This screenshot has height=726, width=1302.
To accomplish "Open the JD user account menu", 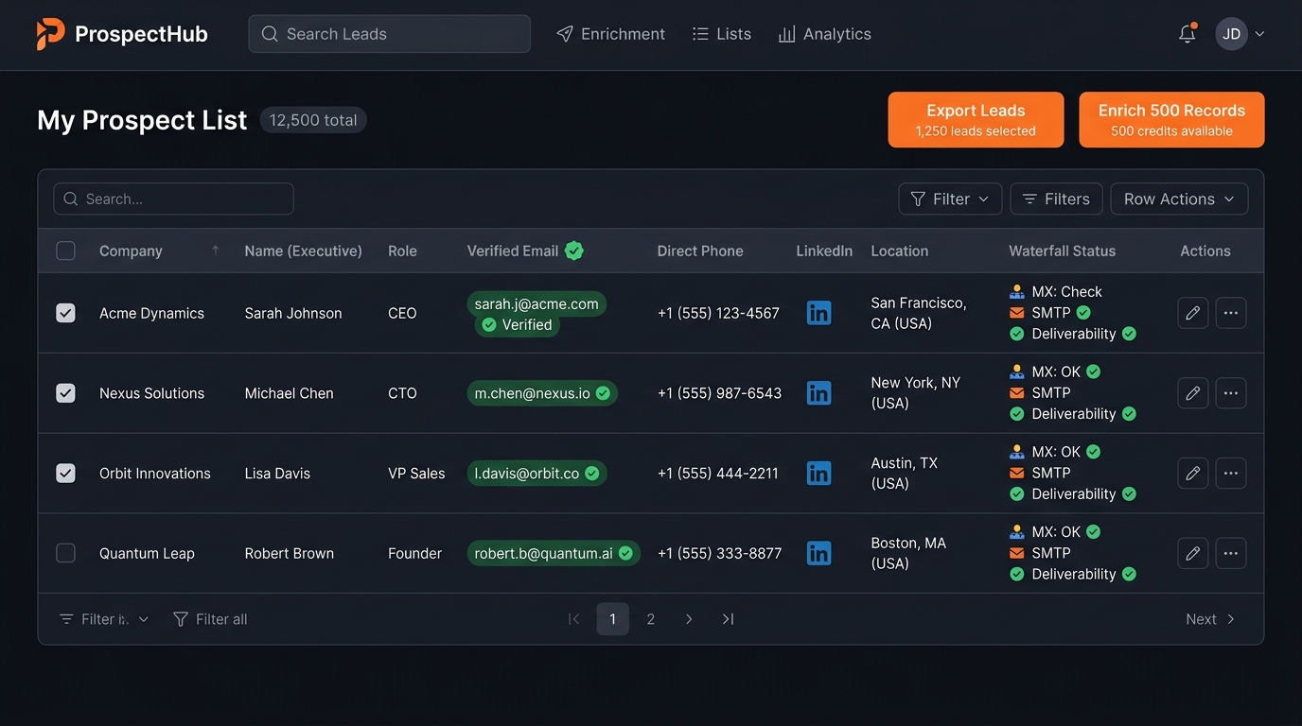I will (1240, 34).
